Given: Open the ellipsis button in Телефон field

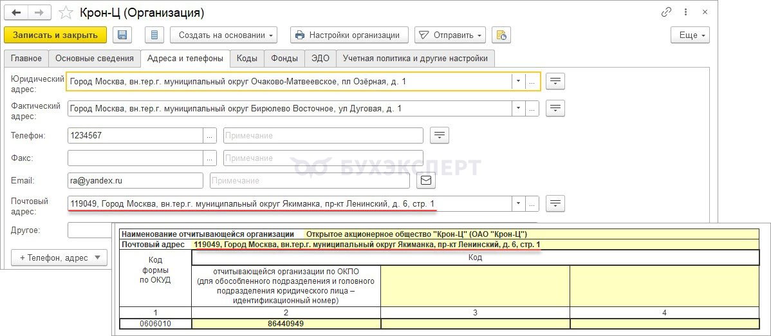Looking at the screenshot, I should pos(210,135).
